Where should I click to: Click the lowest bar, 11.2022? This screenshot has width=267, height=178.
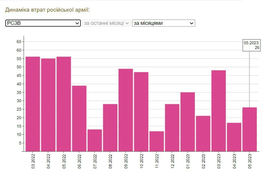157,141
